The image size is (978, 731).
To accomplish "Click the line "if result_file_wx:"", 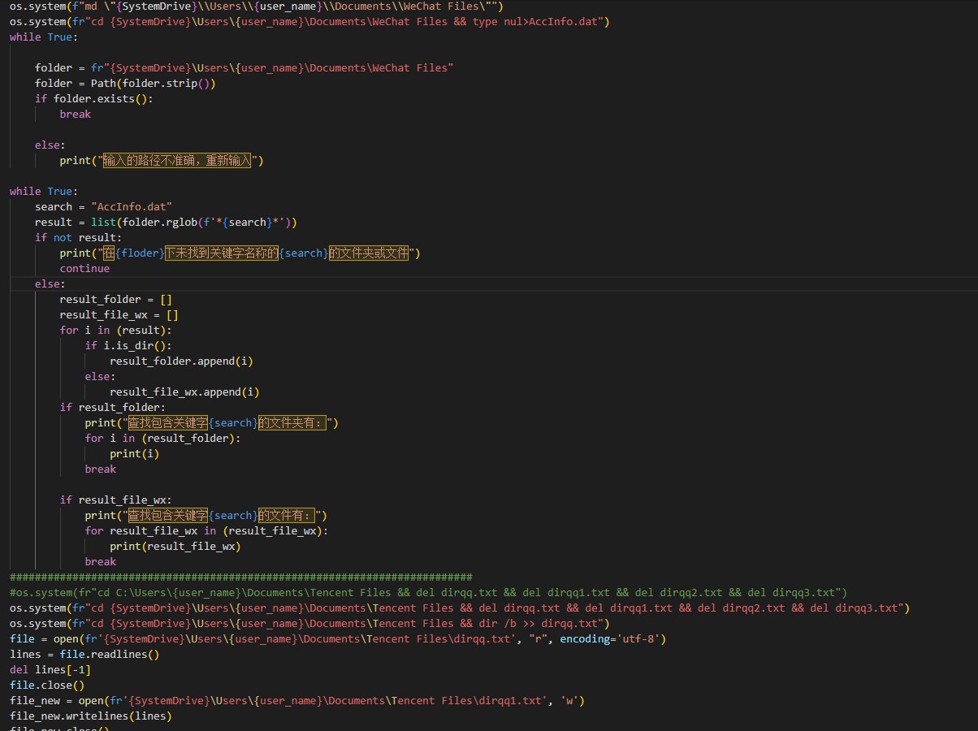I will click(x=115, y=500).
